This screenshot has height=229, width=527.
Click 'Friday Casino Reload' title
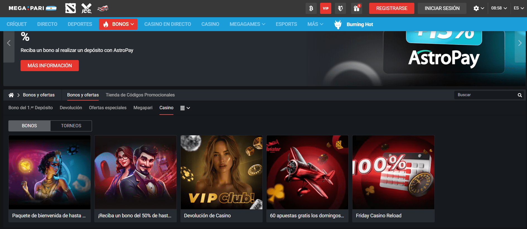point(379,216)
